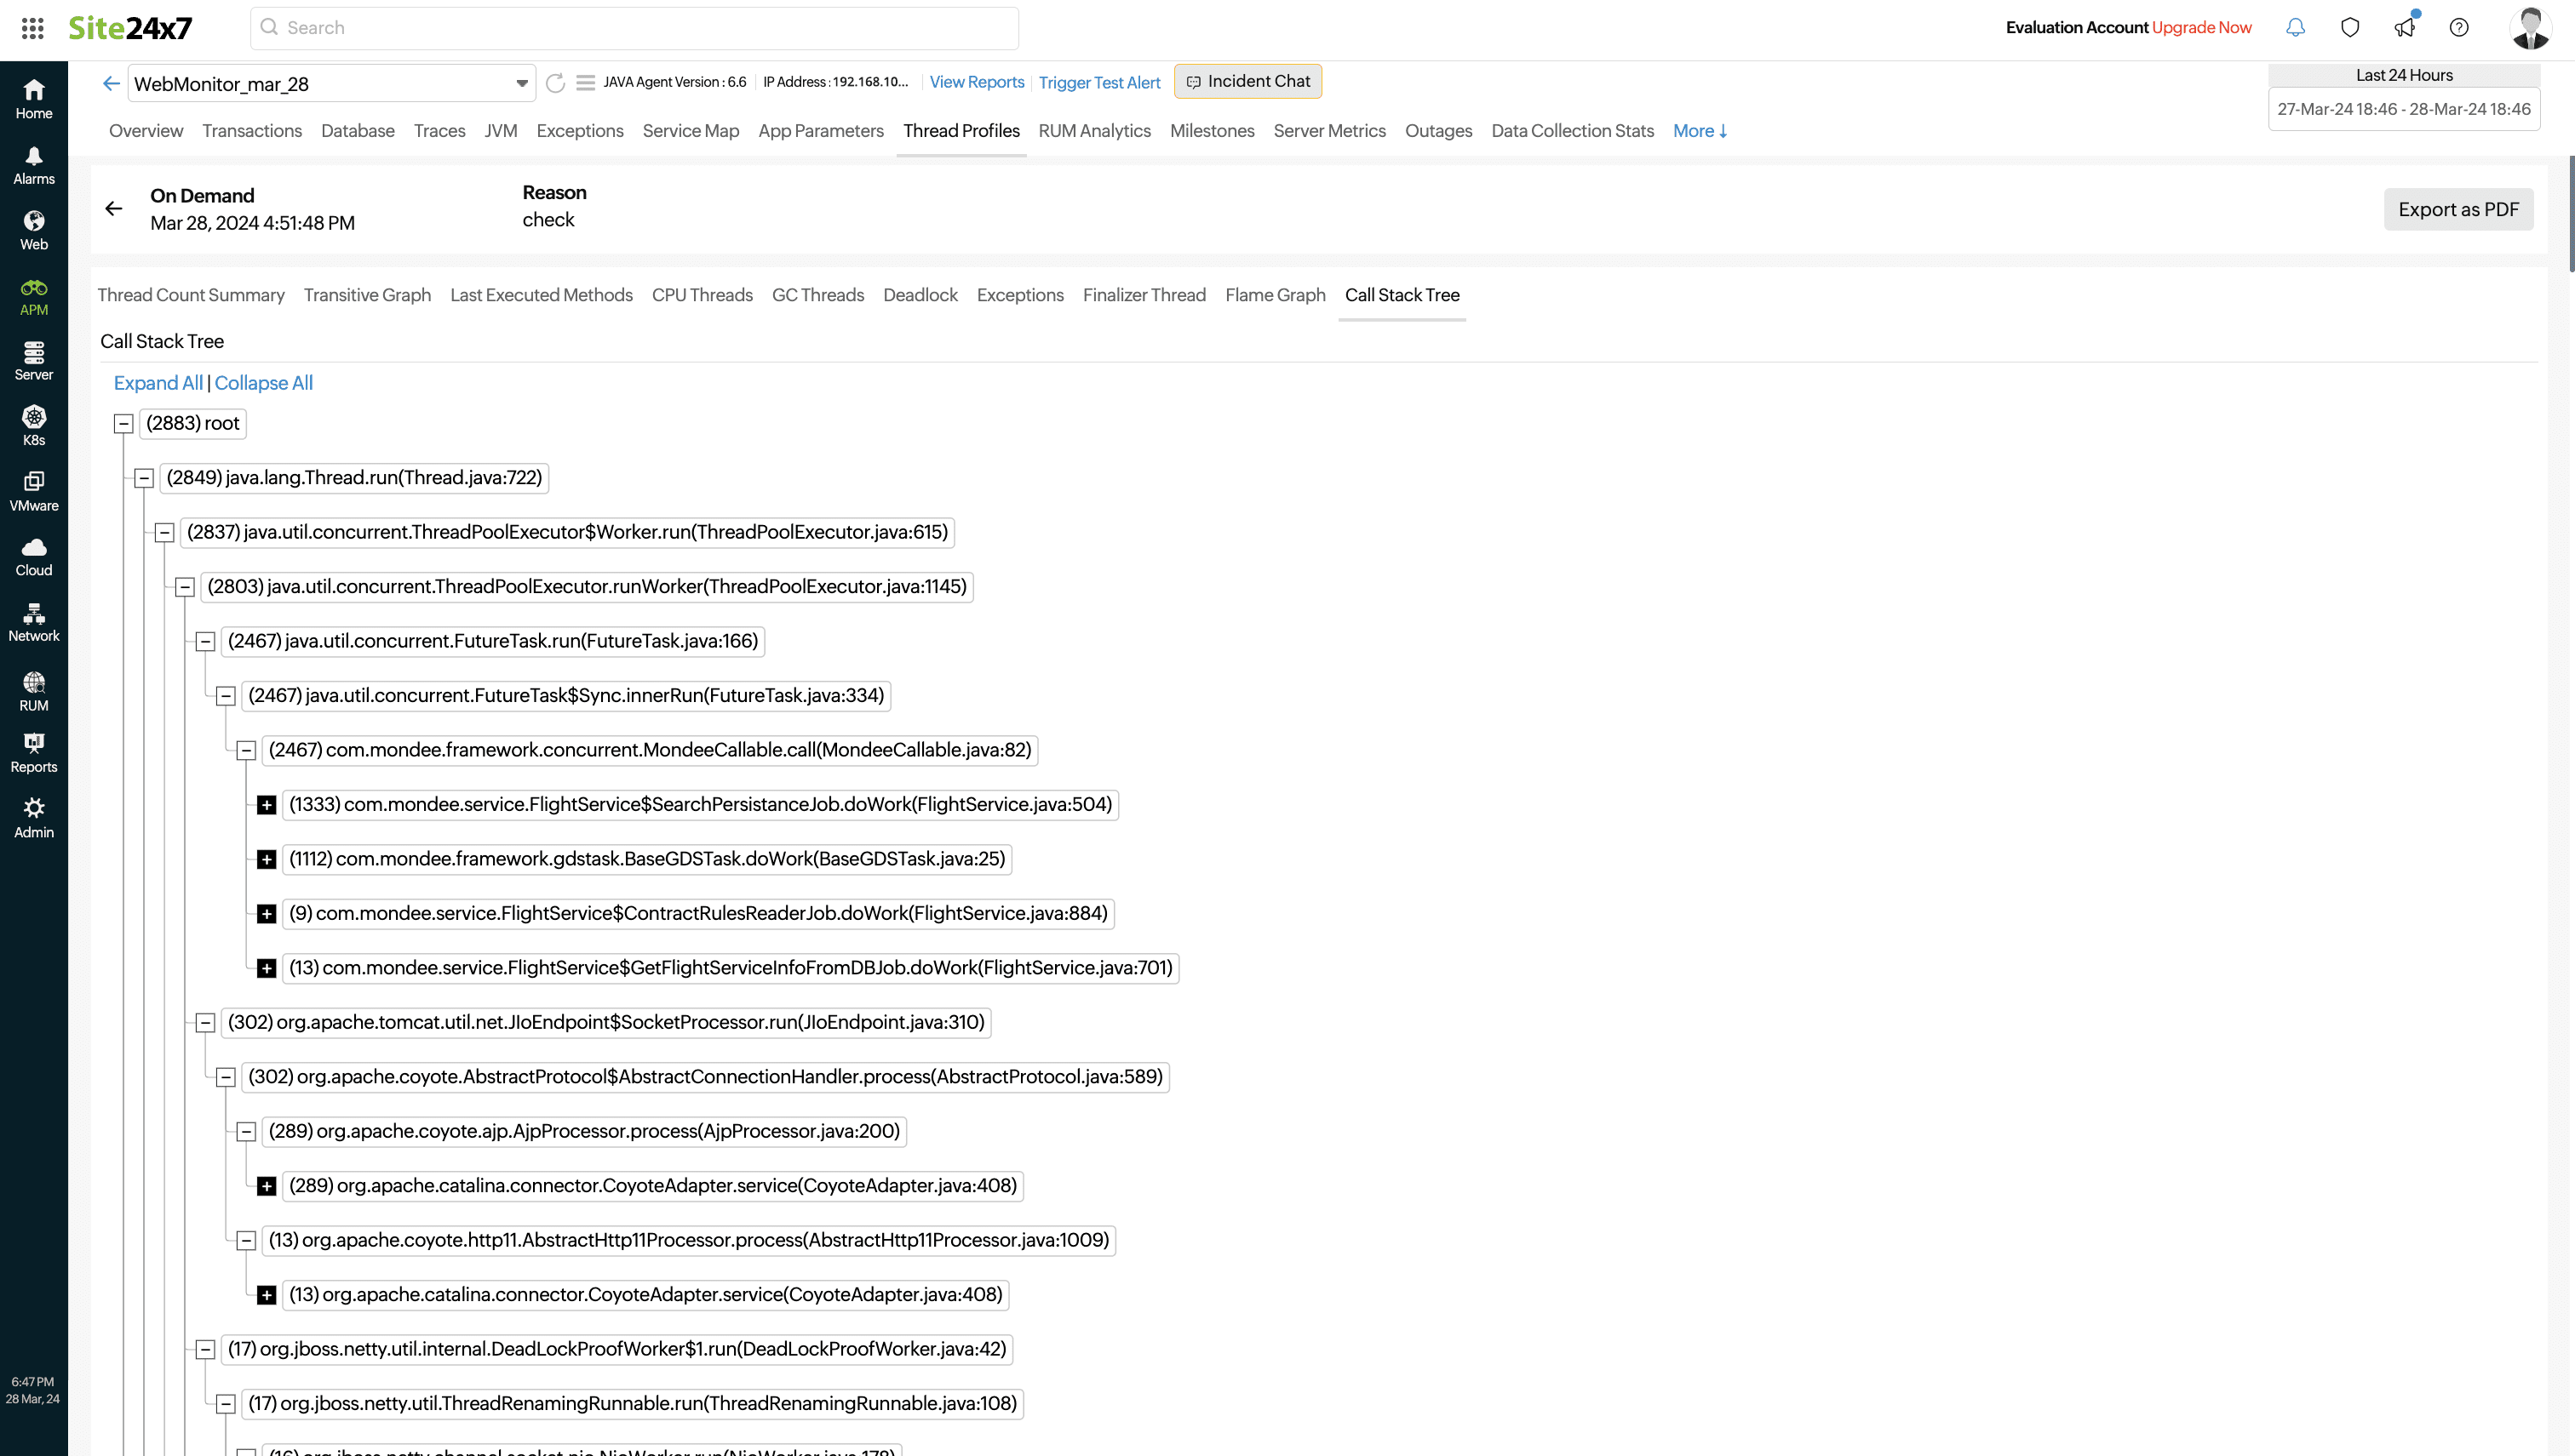Image resolution: width=2575 pixels, height=1456 pixels.
Task: Click the shield icon in header
Action: pos(2350,28)
